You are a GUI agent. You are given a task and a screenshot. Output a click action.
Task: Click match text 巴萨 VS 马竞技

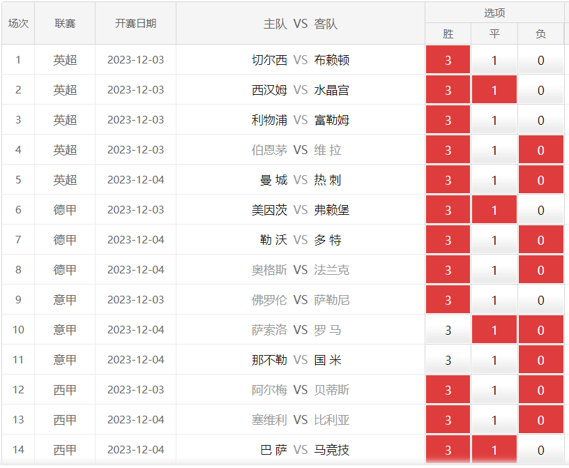coord(305,450)
